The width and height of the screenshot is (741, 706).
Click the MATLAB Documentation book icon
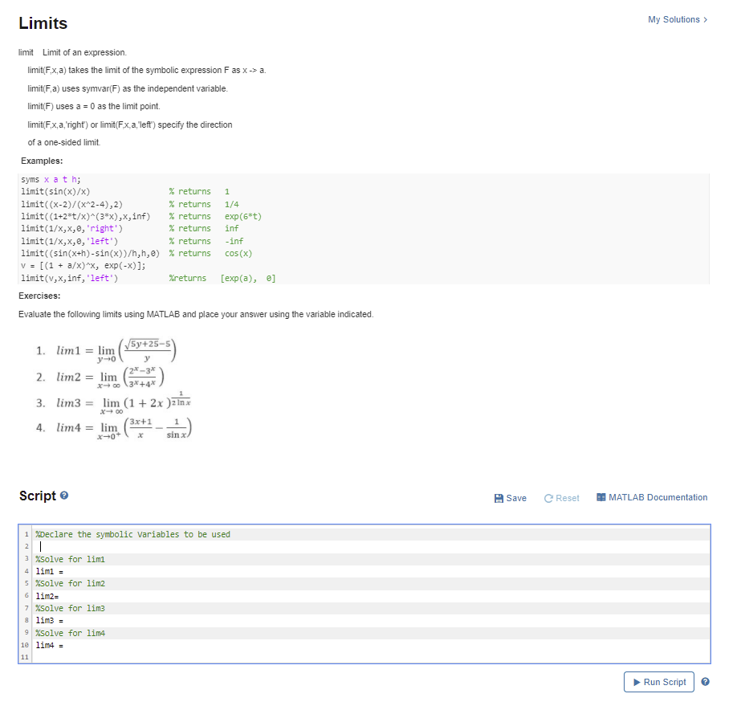click(x=601, y=497)
